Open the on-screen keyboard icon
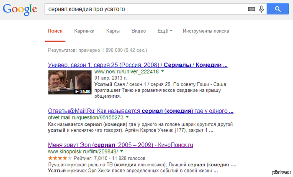 (251, 9)
